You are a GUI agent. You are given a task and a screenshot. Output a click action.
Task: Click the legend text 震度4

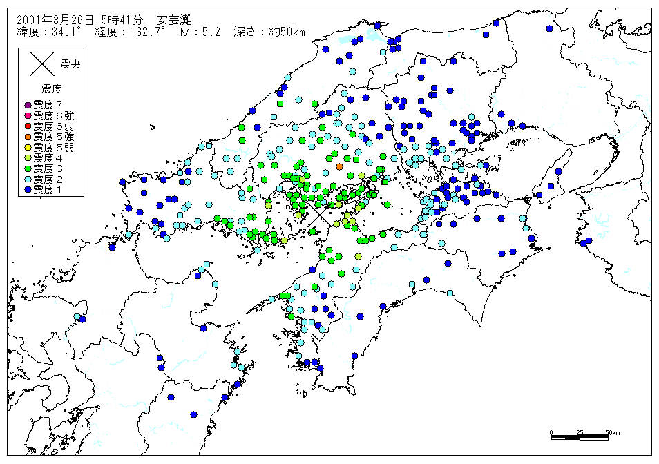48,158
